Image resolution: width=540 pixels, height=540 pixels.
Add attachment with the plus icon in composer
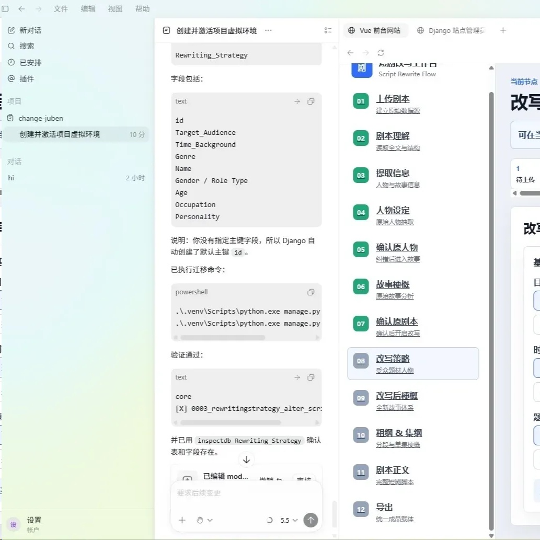pyautogui.click(x=182, y=520)
